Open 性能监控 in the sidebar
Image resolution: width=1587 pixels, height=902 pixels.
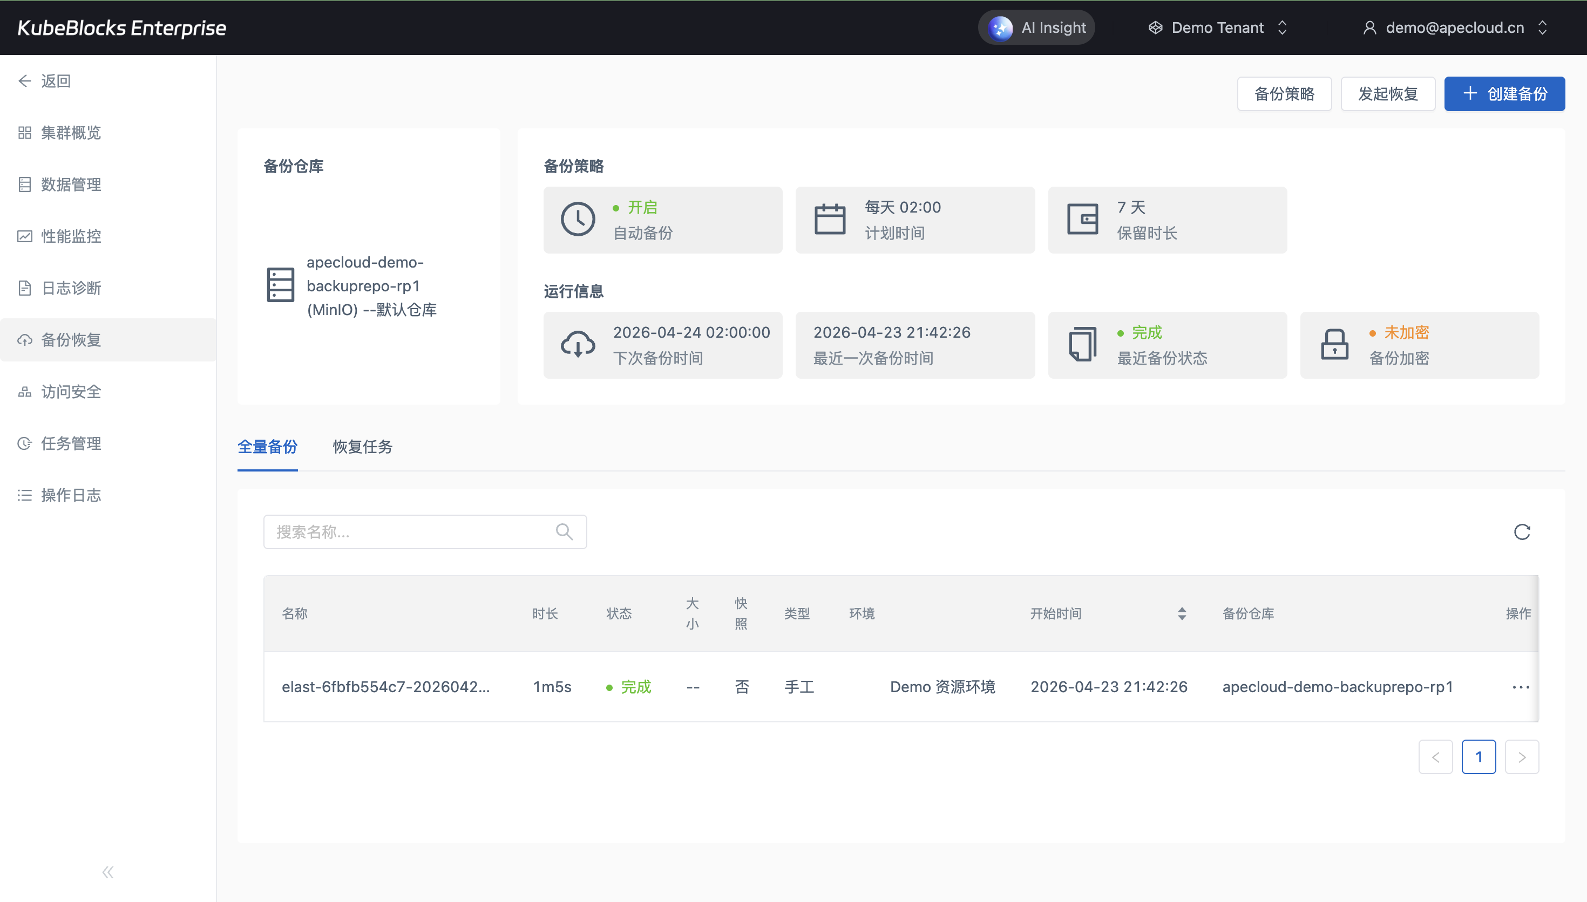71,236
